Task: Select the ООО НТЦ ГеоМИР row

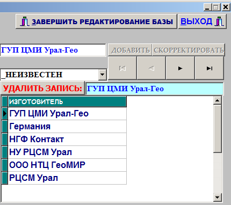Action: pos(67,165)
